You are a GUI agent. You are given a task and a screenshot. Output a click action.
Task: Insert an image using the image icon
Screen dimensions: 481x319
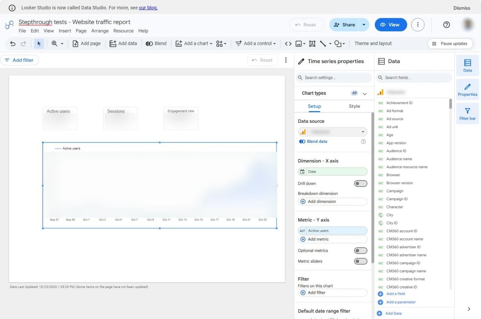[299, 43]
